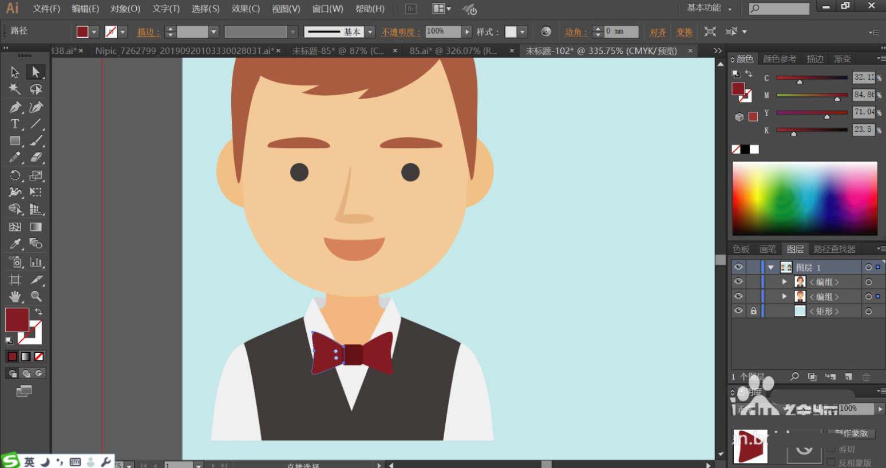
Task: Click the 对齐 link in control bar
Action: pyautogui.click(x=658, y=32)
